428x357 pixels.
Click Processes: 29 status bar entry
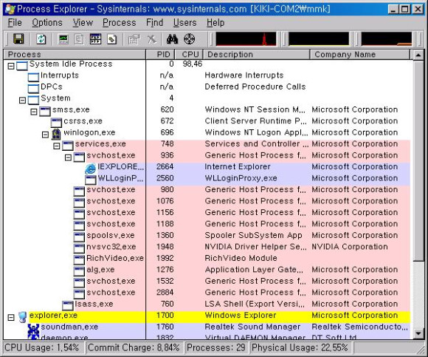[216, 347]
